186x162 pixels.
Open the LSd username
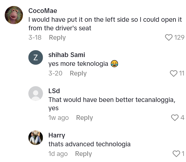coord(54,91)
